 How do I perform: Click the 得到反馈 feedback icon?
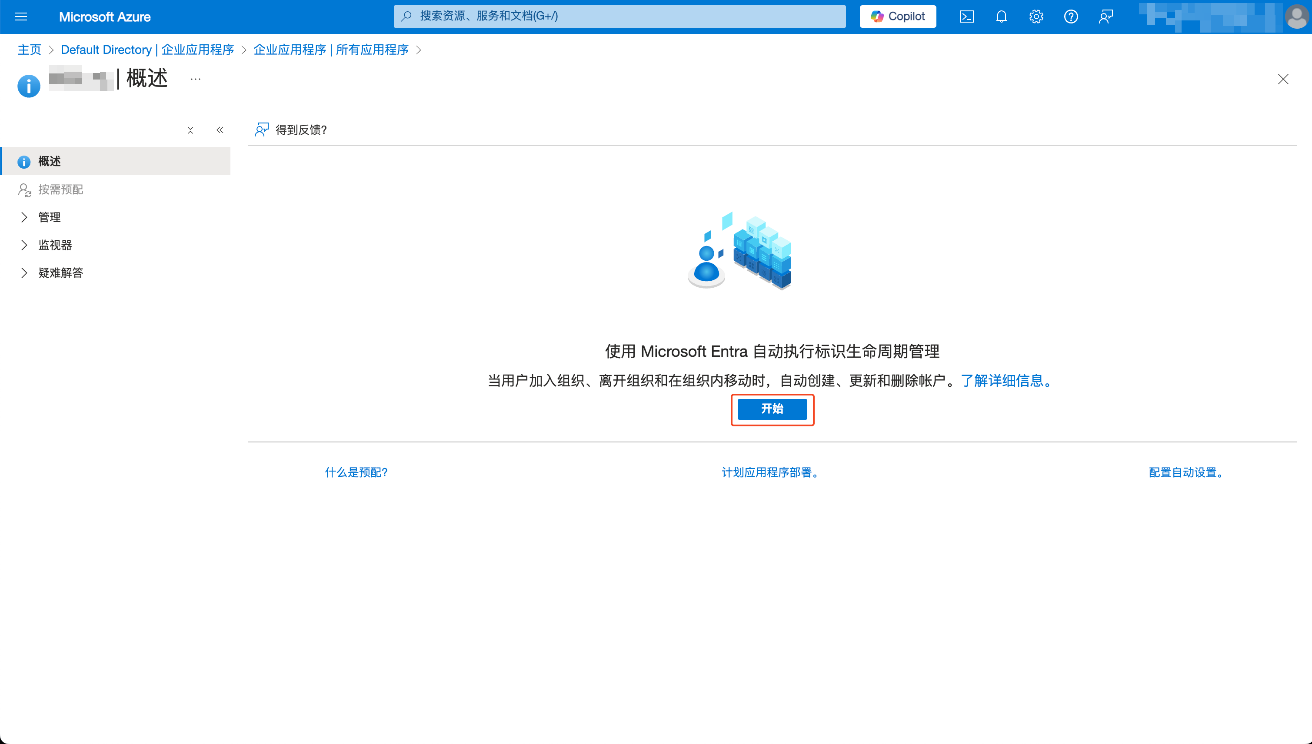261,130
